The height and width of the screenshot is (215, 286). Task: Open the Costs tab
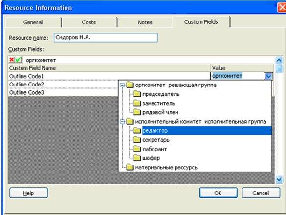tap(89, 22)
